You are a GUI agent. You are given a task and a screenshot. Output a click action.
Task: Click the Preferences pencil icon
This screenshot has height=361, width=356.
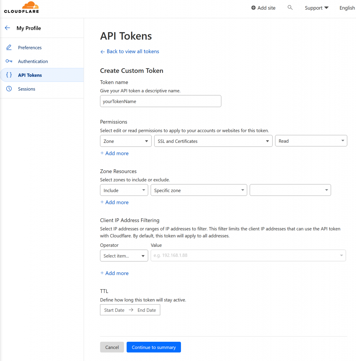pyautogui.click(x=9, y=48)
